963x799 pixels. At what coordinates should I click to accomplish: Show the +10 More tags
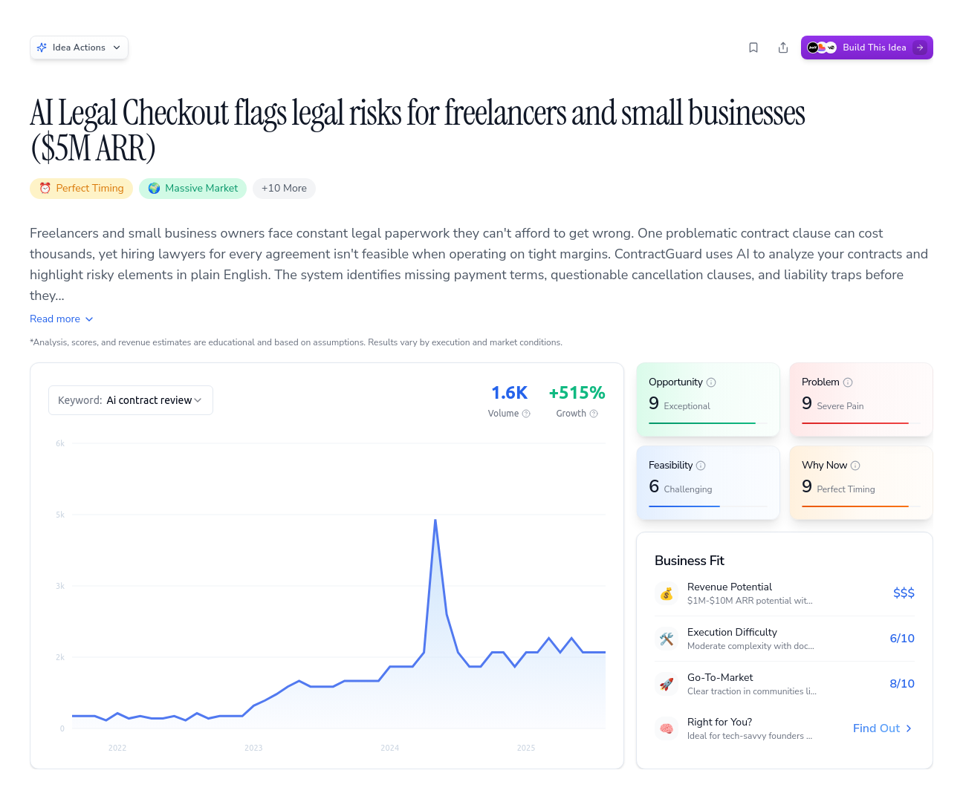click(284, 189)
